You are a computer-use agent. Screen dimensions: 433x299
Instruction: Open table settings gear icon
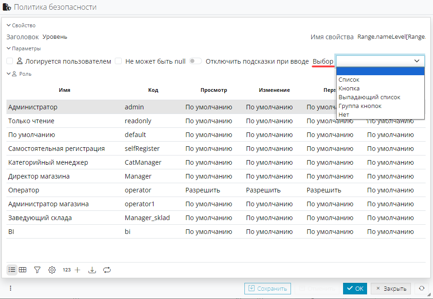point(52,269)
